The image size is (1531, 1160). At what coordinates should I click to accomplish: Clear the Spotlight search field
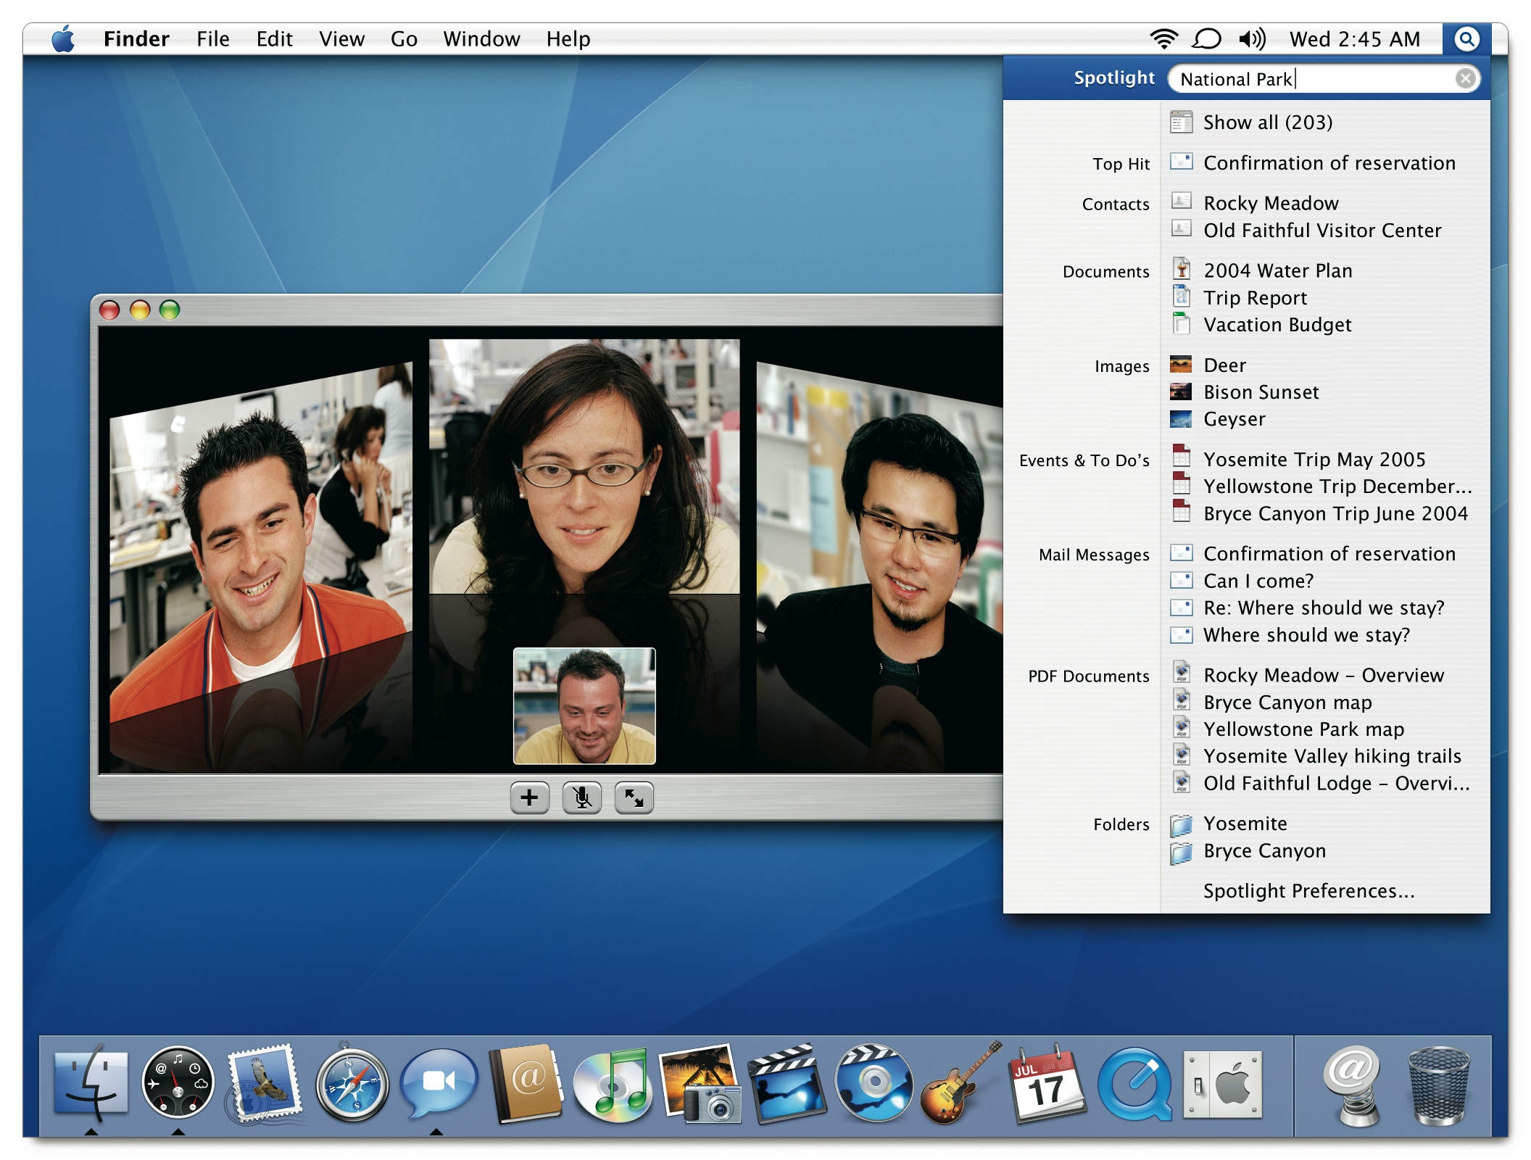click(x=1465, y=78)
